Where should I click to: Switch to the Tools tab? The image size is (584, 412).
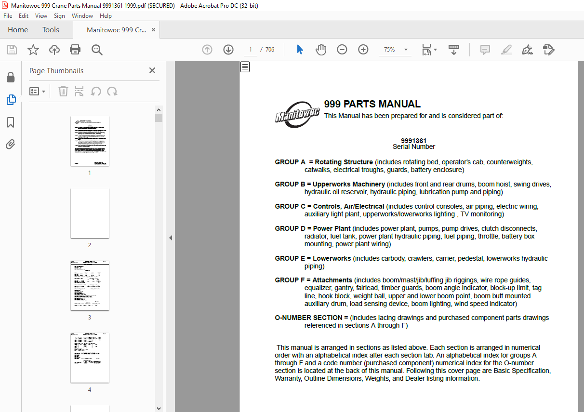pos(51,30)
